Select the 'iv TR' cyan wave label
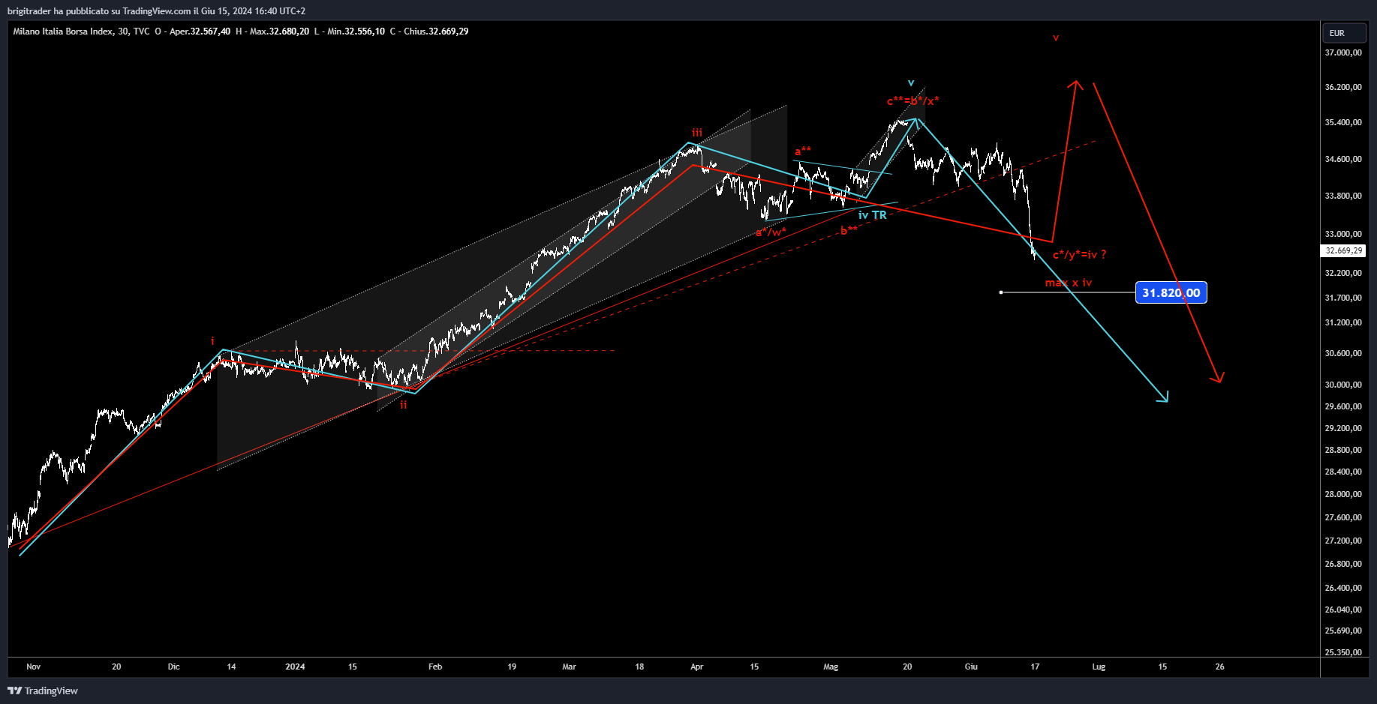This screenshot has height=704, width=1377. pos(872,215)
